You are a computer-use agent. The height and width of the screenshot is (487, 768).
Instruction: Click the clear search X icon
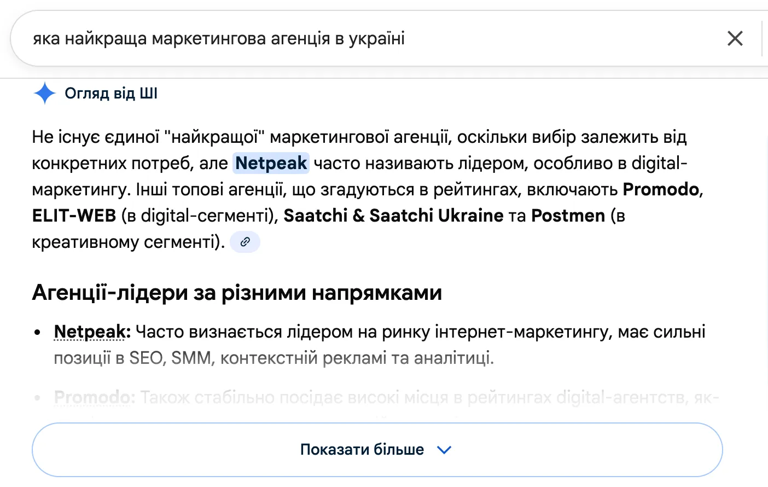735,38
